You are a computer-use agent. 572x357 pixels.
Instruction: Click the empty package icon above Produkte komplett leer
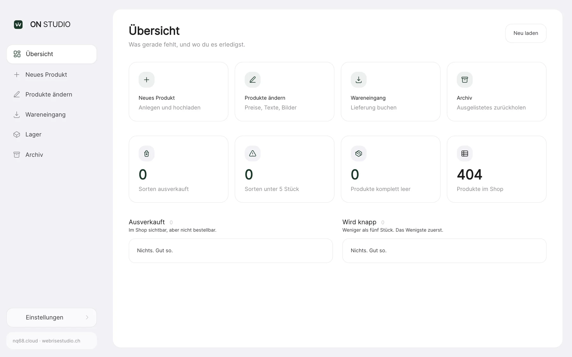tap(358, 154)
